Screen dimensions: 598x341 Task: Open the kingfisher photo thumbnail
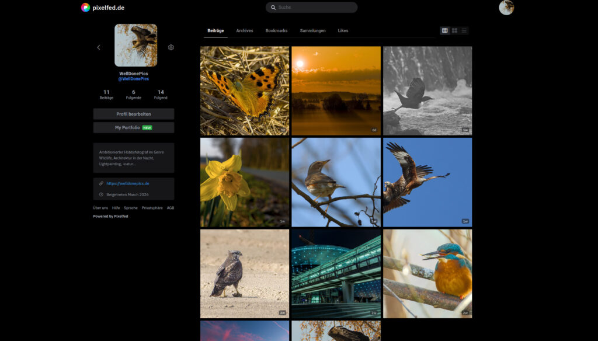tap(427, 273)
